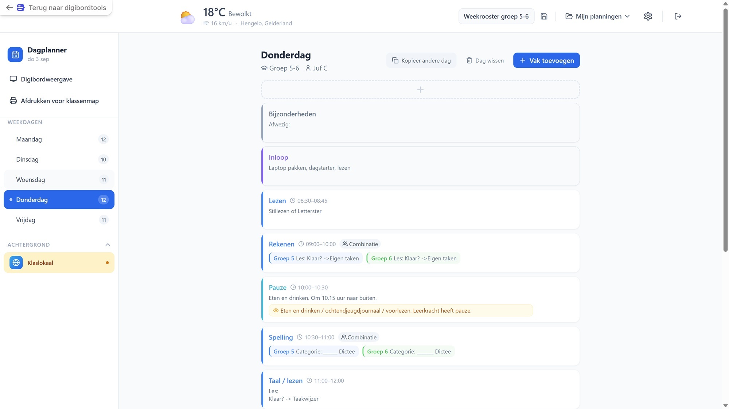
Task: Click the page vertical scrollbar
Action: click(x=725, y=130)
